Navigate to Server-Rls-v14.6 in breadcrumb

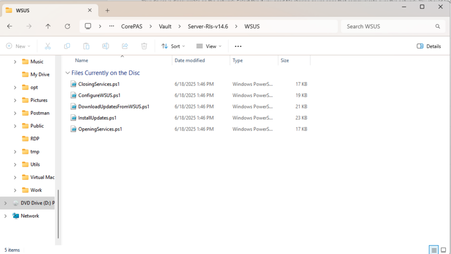click(x=208, y=26)
